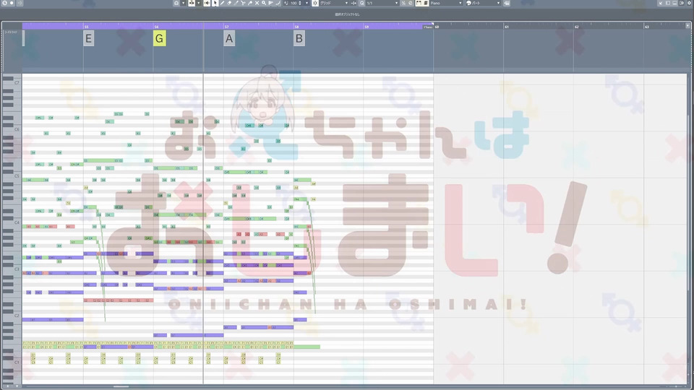This screenshot has height=390, width=694.
Task: Select the highlighted G chord event
Action: click(x=159, y=38)
